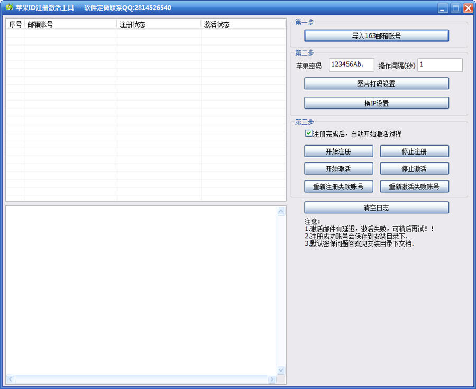
Task: Start registration with 开始注册
Action: point(339,151)
